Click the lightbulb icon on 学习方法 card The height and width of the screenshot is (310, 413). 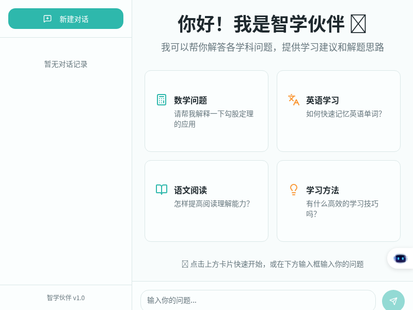(294, 190)
